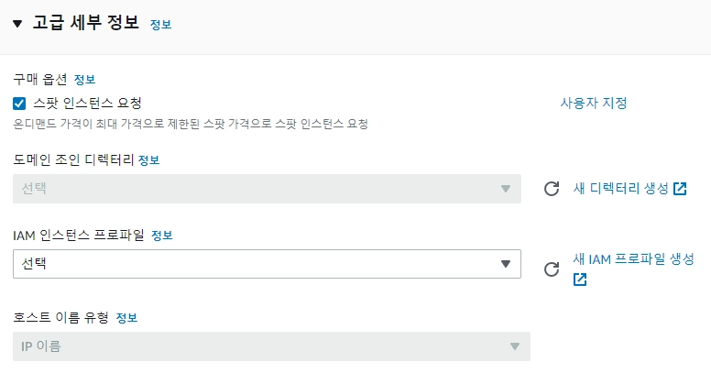Open the IAM 인스턴스 프로파일 select box

pyautogui.click(x=266, y=264)
